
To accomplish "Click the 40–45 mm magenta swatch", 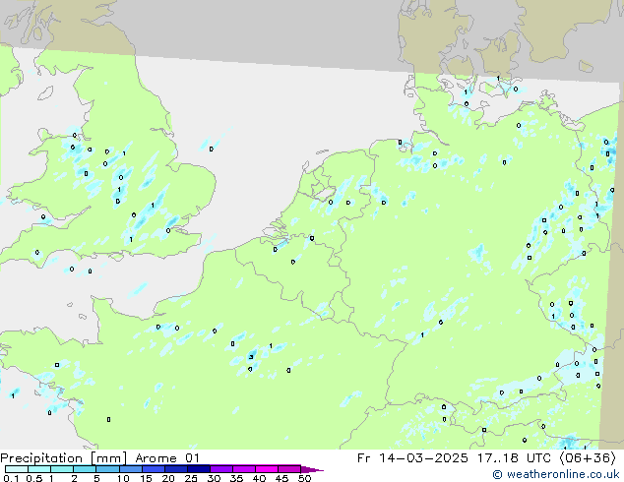I will click(x=267, y=469).
